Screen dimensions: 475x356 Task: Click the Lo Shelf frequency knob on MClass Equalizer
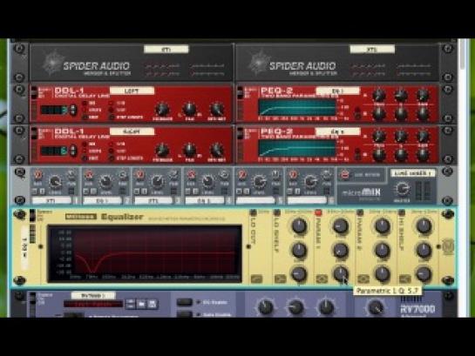click(299, 226)
